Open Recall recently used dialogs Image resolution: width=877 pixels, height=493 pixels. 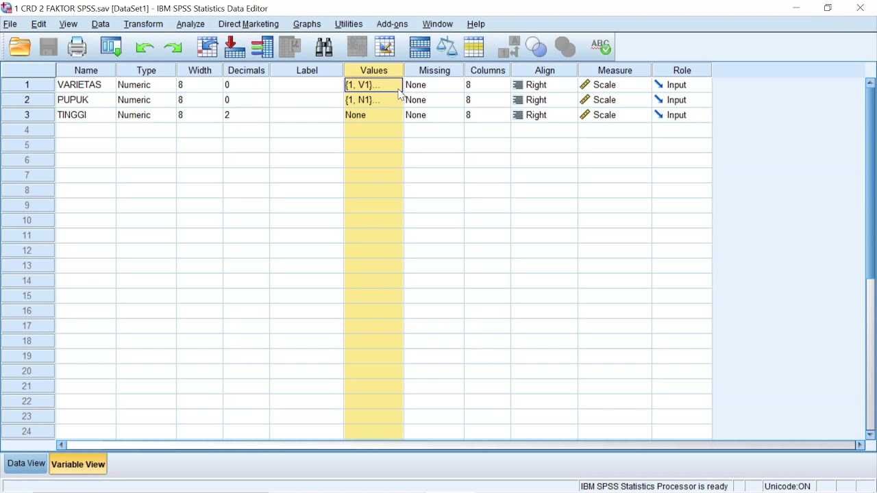coord(111,47)
